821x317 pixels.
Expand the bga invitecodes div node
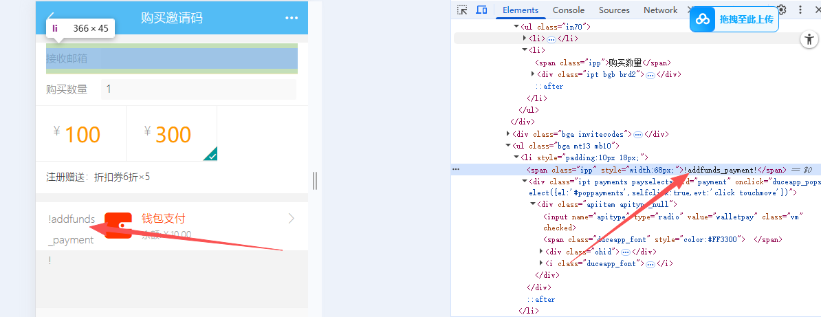(508, 134)
